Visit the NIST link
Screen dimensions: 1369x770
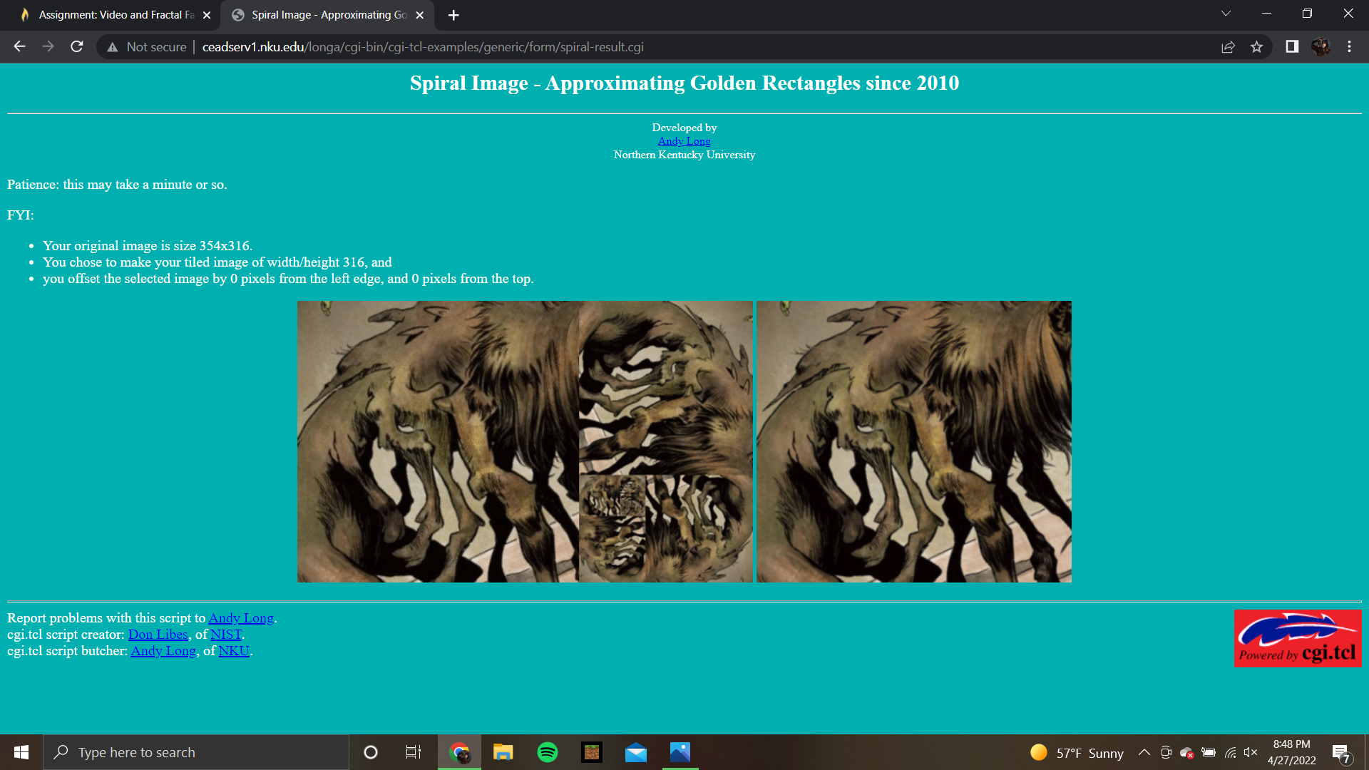click(226, 635)
